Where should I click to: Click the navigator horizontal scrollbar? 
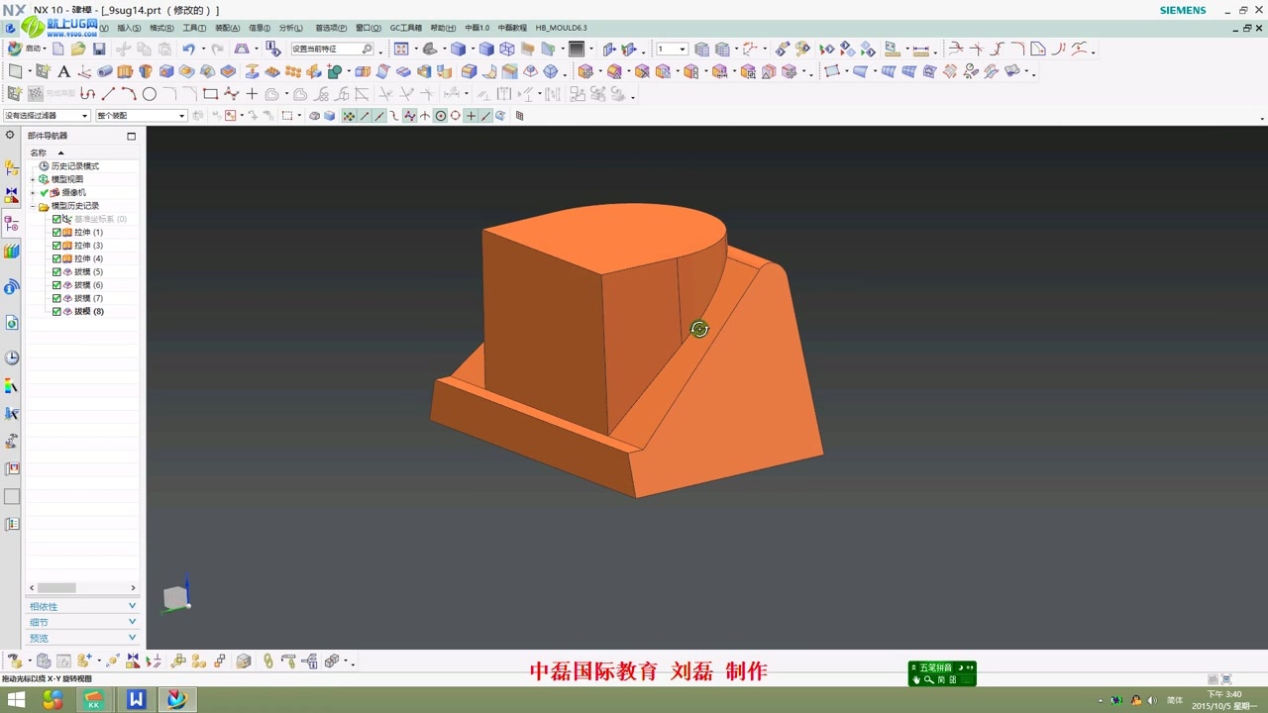(83, 587)
